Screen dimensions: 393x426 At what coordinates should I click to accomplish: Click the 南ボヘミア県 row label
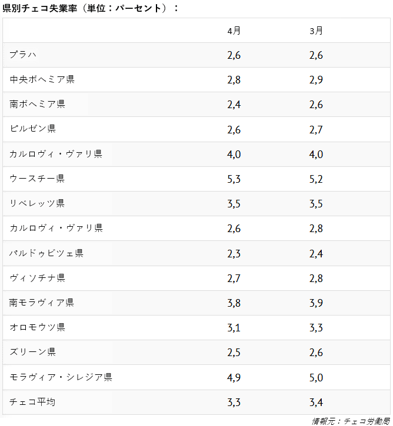point(37,104)
